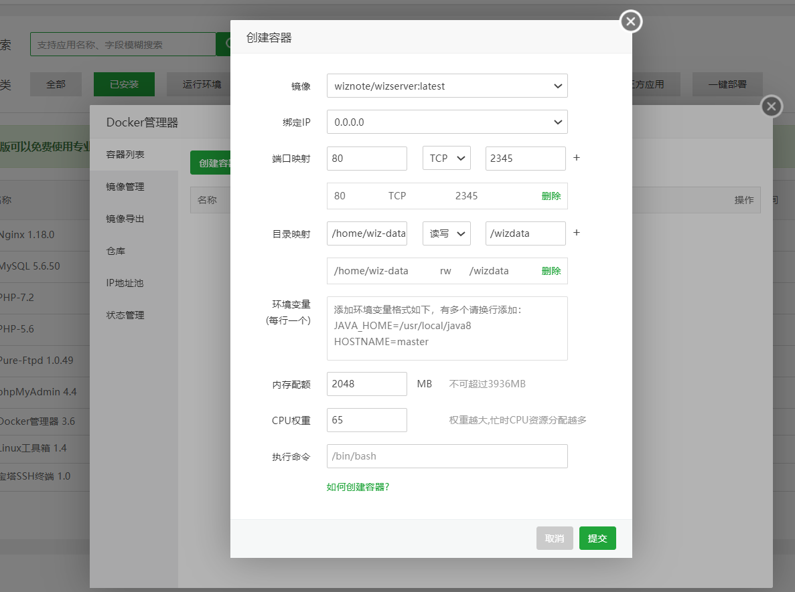Open the 仓库 sidebar tab
Screen dimensions: 795x592
pyautogui.click(x=116, y=251)
